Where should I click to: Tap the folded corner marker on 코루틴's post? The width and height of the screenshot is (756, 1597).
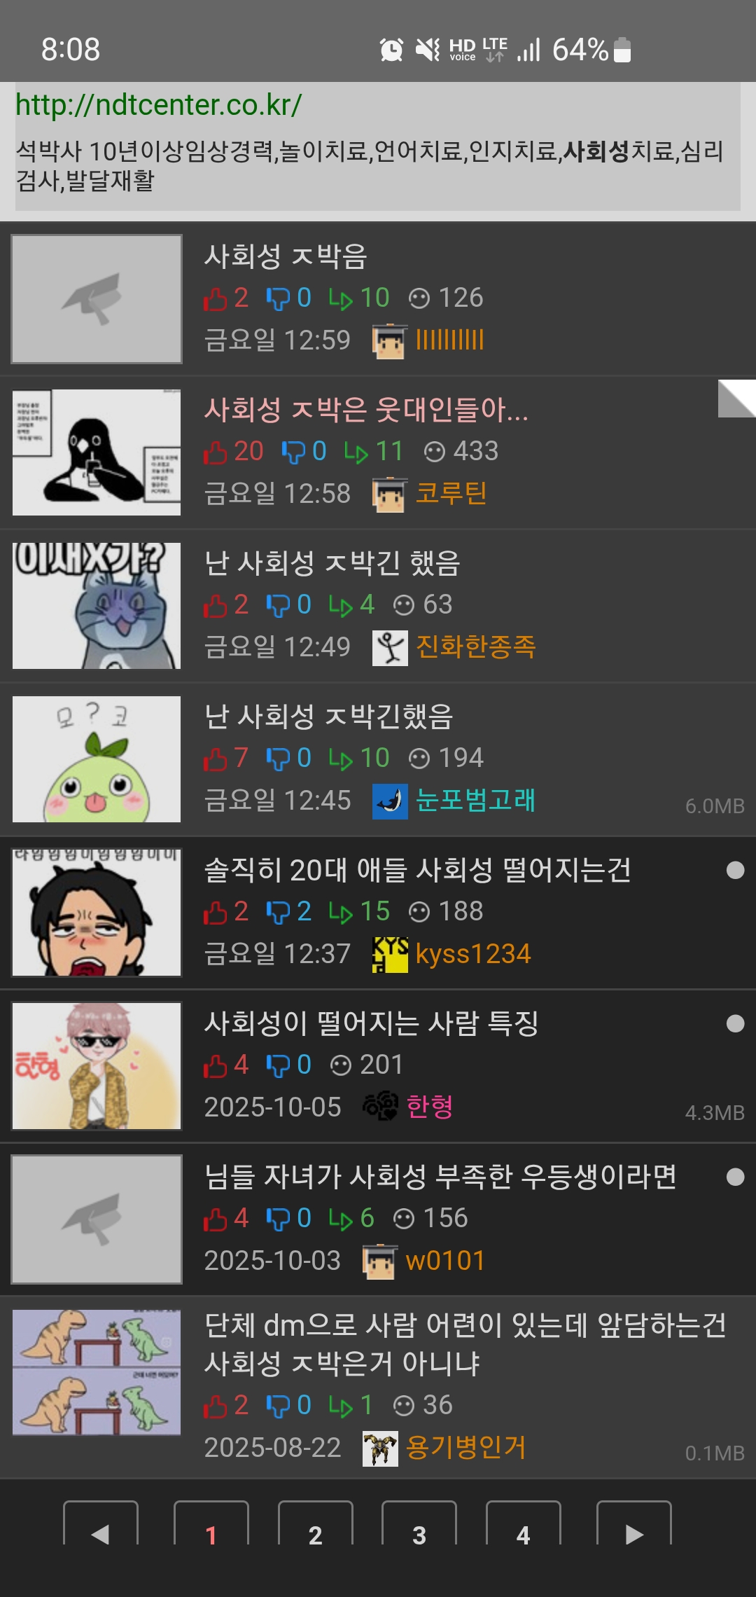737,399
